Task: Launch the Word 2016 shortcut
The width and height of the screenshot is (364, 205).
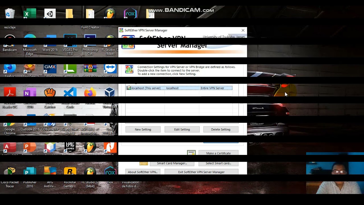Action: tap(50, 41)
